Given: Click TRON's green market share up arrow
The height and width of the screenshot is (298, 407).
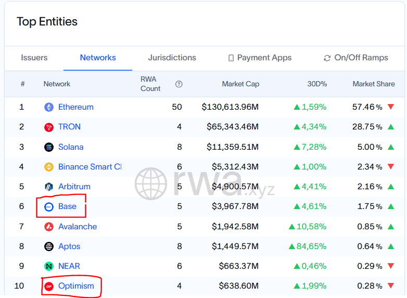Looking at the screenshot, I should 391,126.
